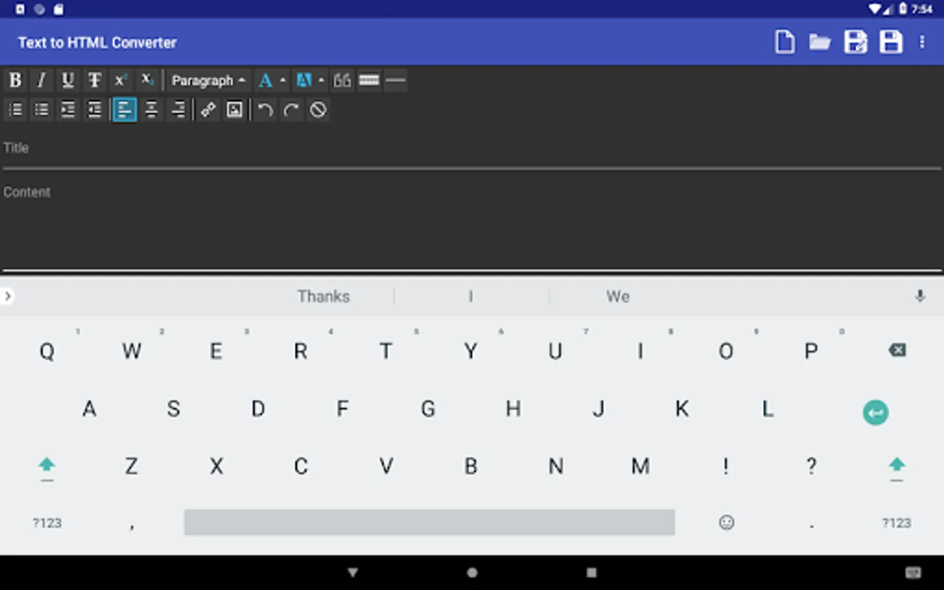
Task: Expand the highlight color picker arrow
Action: 321,81
